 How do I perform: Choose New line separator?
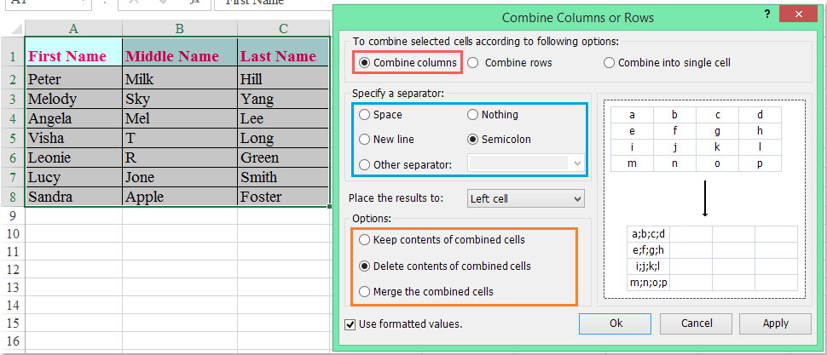pyautogui.click(x=366, y=139)
